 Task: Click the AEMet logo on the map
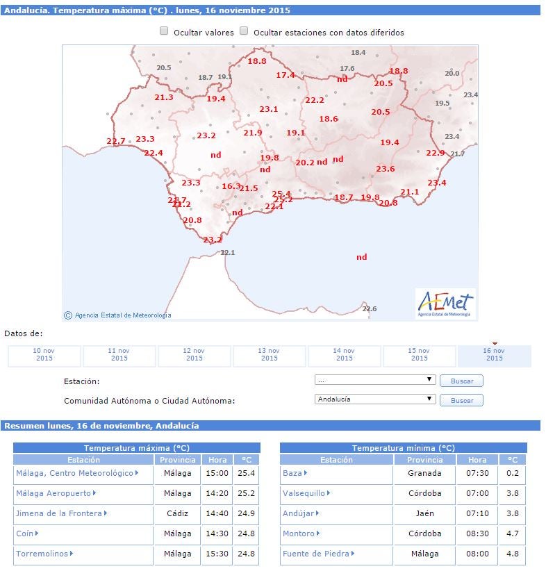pyautogui.click(x=445, y=304)
